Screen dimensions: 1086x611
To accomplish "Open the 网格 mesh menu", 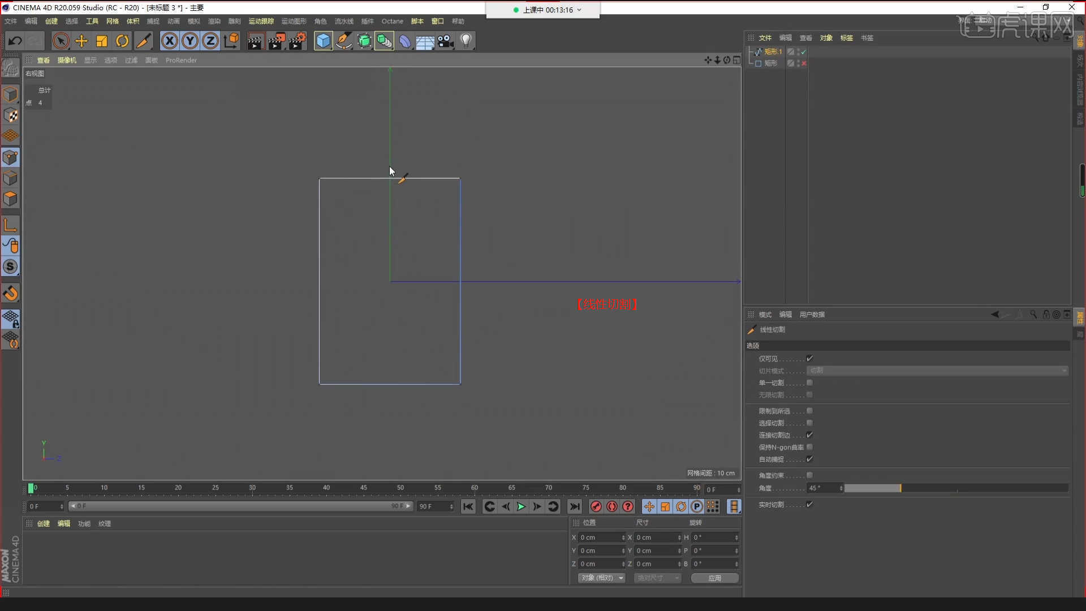I will [x=113, y=21].
